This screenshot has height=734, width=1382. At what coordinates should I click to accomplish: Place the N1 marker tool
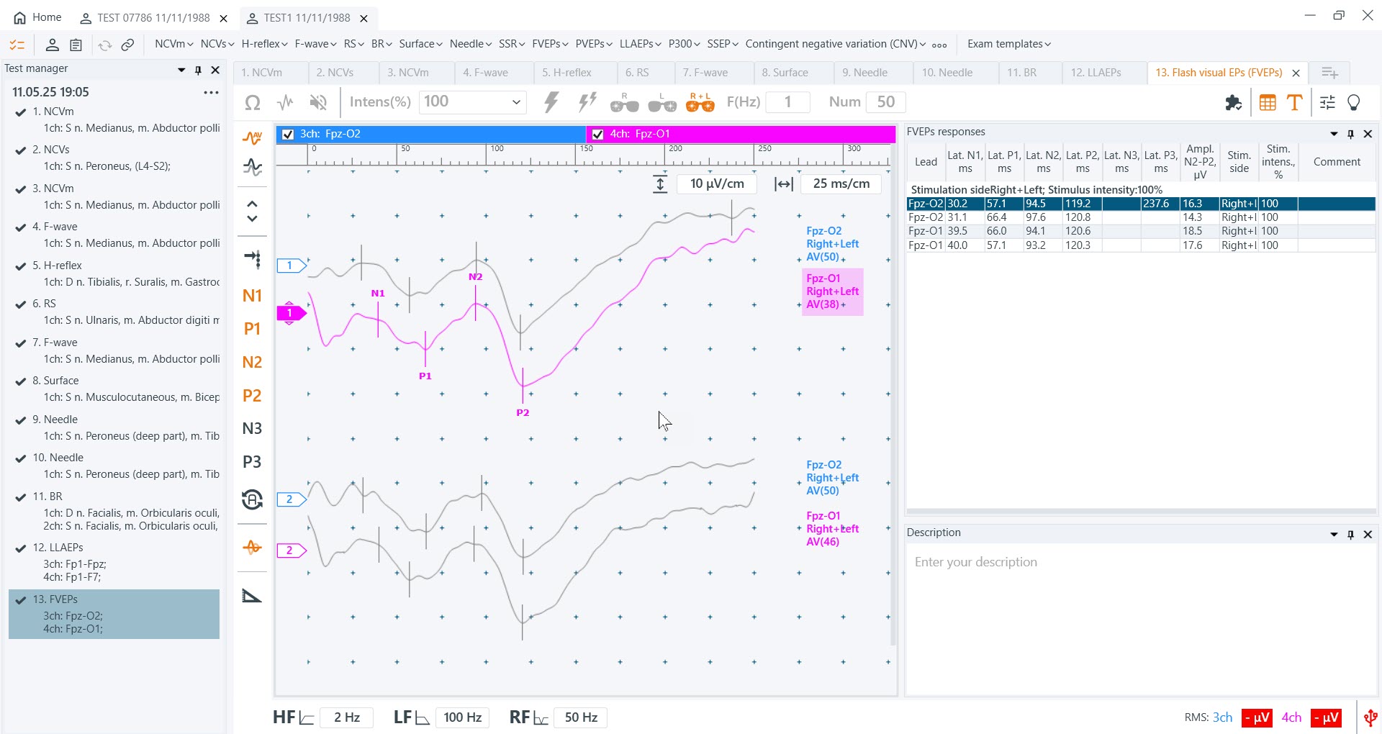[252, 296]
